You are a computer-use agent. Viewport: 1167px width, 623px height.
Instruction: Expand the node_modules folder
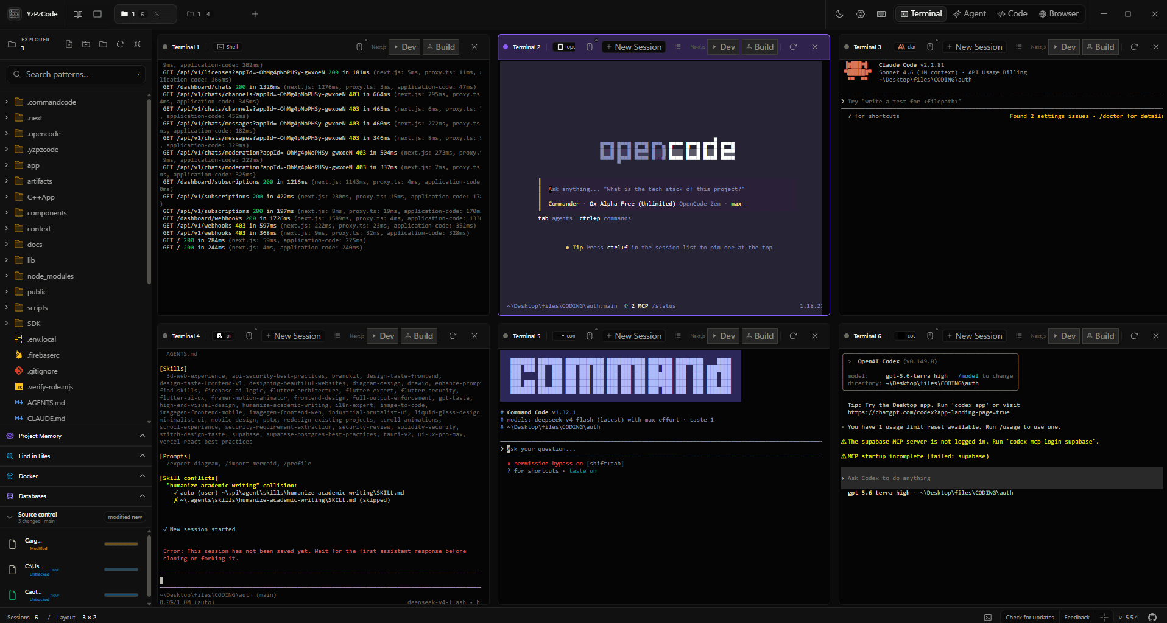[7, 276]
